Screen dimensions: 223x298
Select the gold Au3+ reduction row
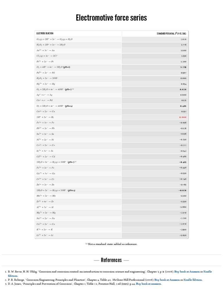[x=111, y=51]
